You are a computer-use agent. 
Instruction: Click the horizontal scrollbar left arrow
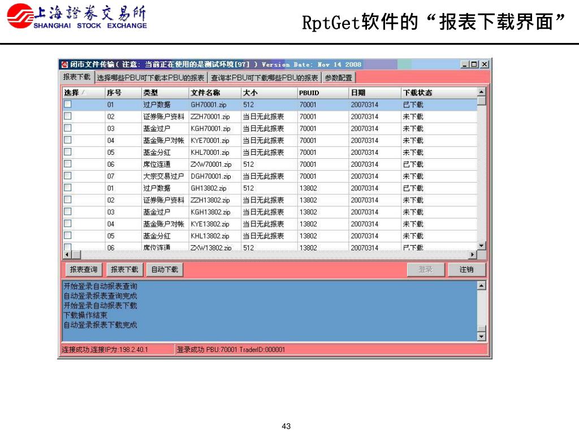[67, 255]
